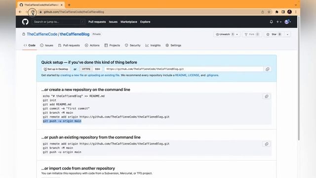Image resolution: width=316 pixels, height=178 pixels.
Task: Open the Issues repository tab
Action: (46, 45)
